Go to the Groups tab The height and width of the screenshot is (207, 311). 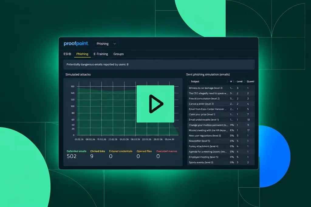pyautogui.click(x=118, y=54)
